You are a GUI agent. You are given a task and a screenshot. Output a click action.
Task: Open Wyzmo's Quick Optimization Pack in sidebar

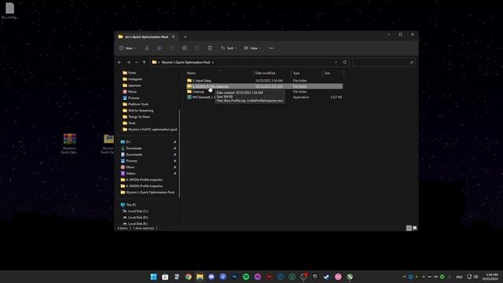[x=148, y=192]
